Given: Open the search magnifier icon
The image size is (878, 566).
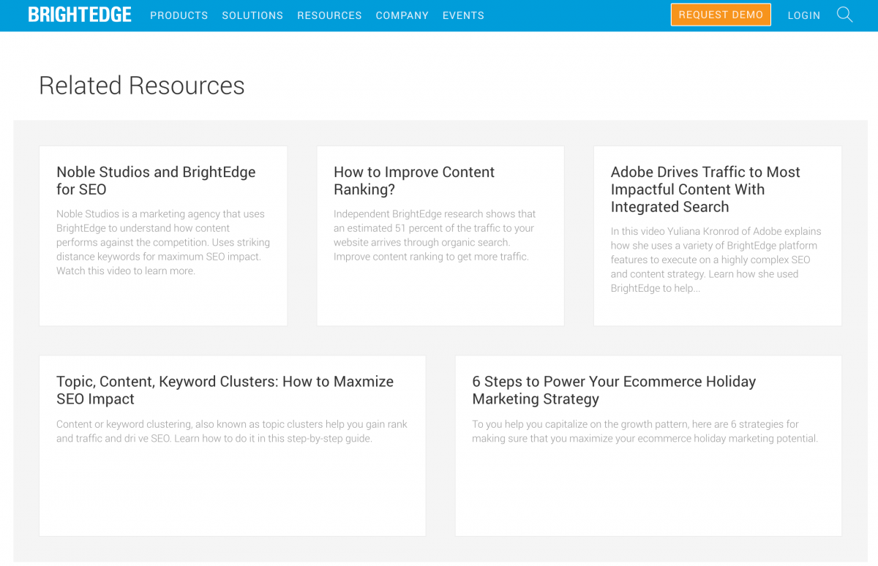Looking at the screenshot, I should [844, 15].
